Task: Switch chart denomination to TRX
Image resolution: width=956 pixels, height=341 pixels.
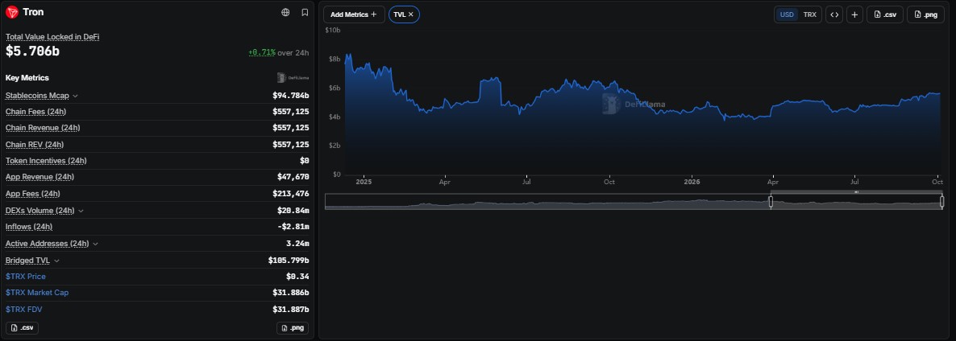Action: [809, 14]
